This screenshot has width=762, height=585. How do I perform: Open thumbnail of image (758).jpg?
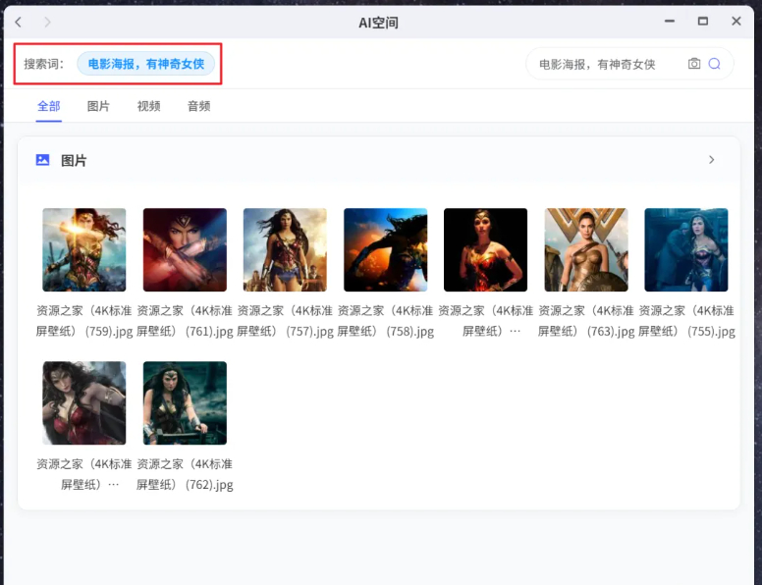click(385, 249)
